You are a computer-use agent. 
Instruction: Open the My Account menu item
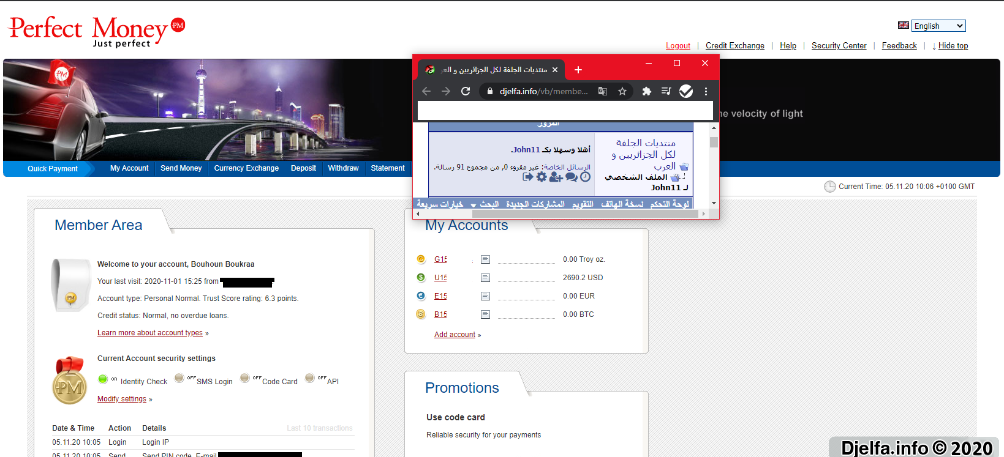(129, 168)
